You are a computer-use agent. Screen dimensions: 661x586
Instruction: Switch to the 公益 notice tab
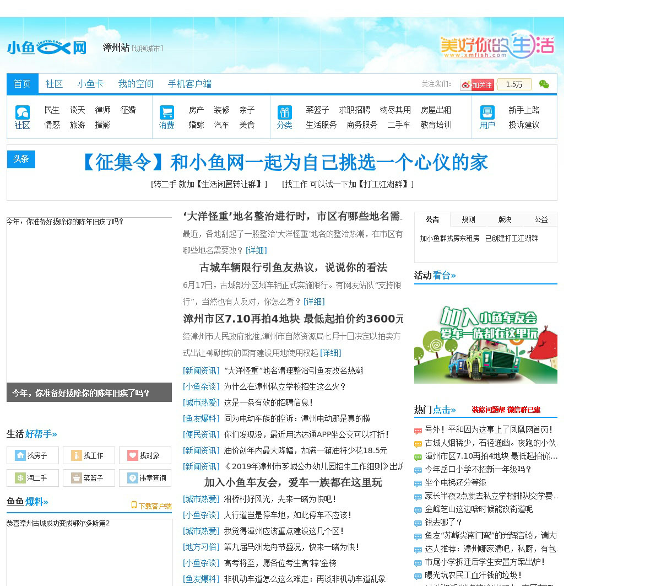tap(541, 219)
